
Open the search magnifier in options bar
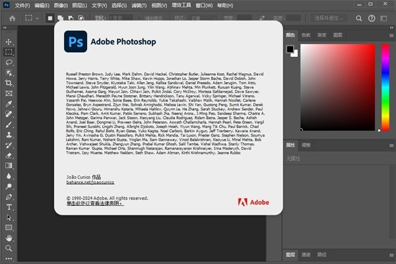359,18
